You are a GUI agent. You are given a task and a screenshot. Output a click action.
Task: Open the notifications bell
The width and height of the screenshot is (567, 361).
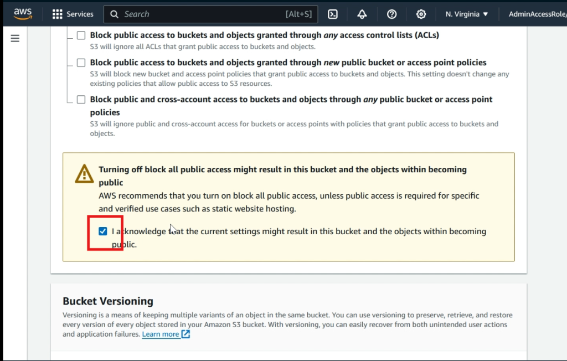tap(362, 14)
